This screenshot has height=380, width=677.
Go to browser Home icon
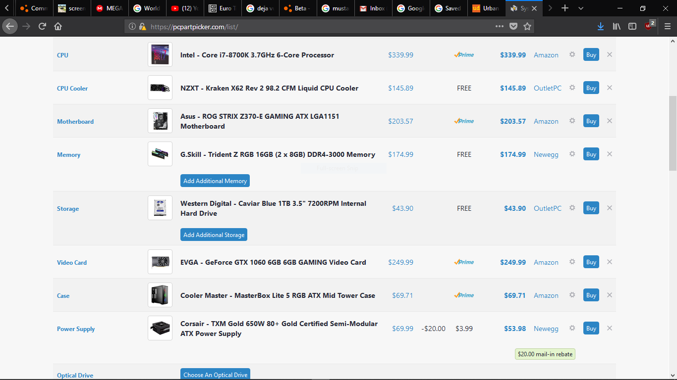coord(58,26)
